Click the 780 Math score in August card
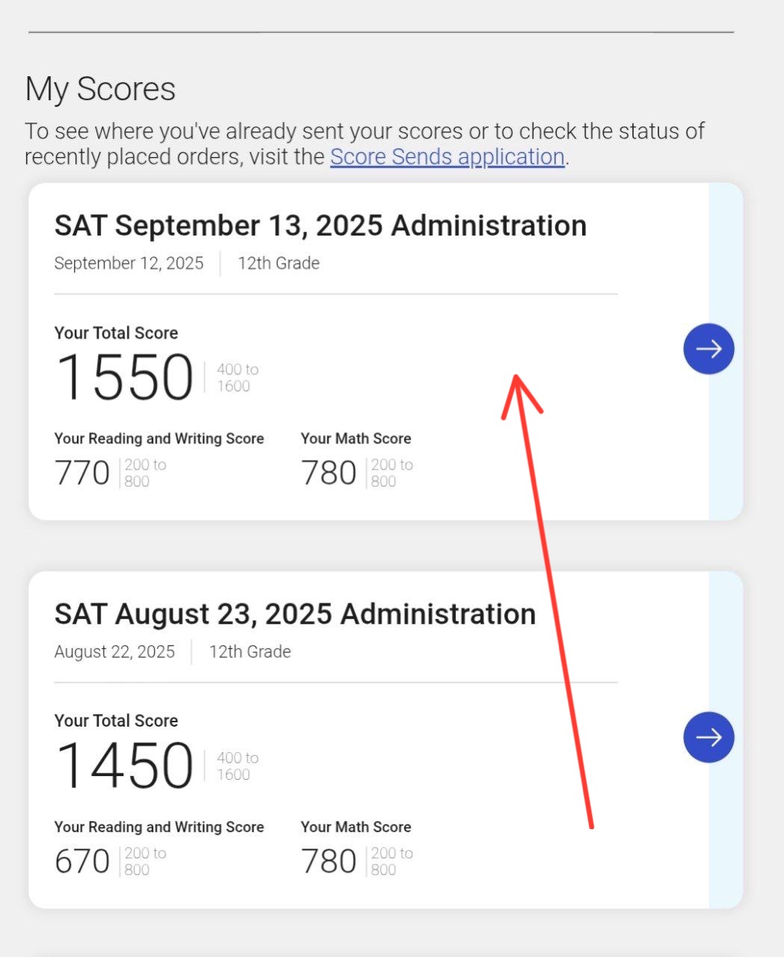The width and height of the screenshot is (784, 957). pyautogui.click(x=328, y=861)
